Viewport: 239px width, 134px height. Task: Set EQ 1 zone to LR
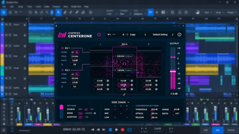(73, 52)
